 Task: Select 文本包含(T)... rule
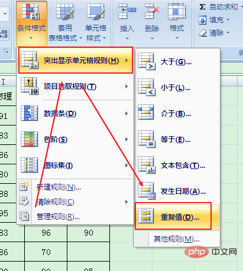click(177, 165)
